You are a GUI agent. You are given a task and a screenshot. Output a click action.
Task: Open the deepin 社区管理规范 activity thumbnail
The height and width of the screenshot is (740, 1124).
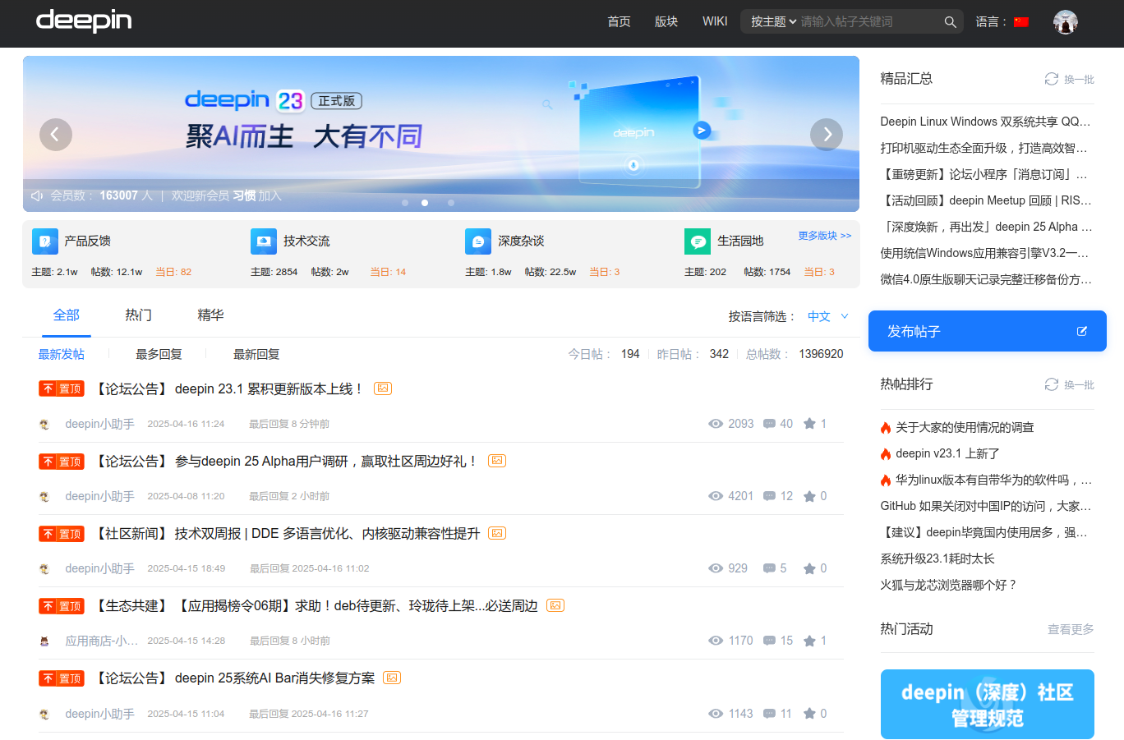click(988, 704)
